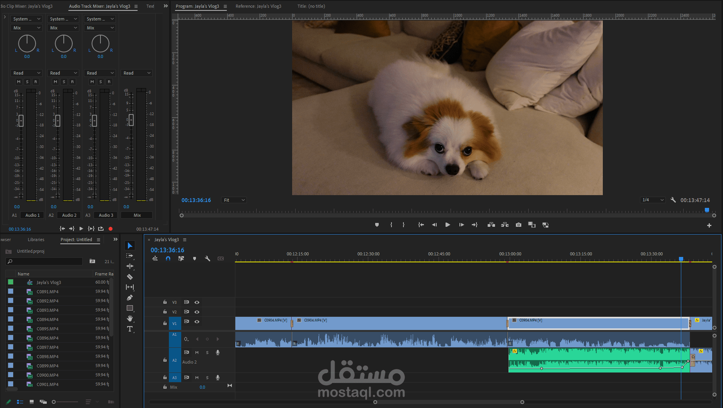Expand the Project panel tabs overflow chevron

coord(115,240)
